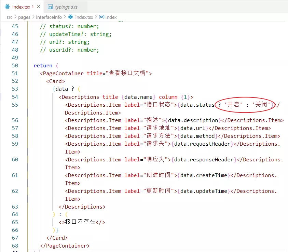Open the 'Index' symbol in the breadcrumb
The width and height of the screenshot is (288, 252).
click(x=111, y=17)
